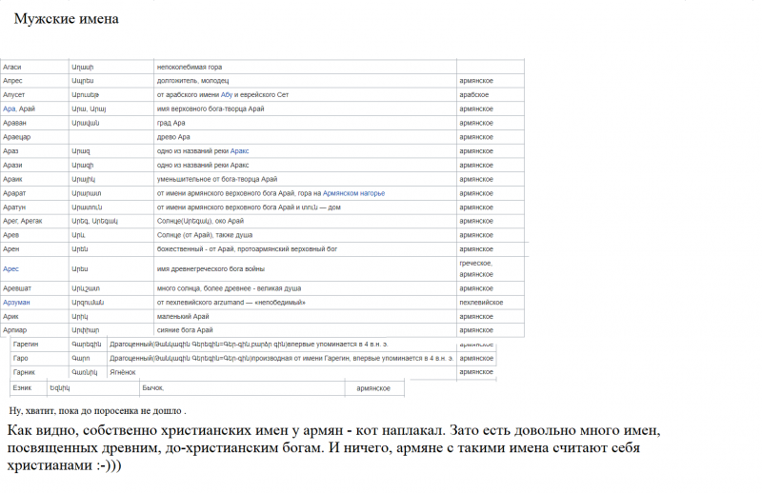
Task: Select the 'Агаси' name cell
Action: point(35,67)
